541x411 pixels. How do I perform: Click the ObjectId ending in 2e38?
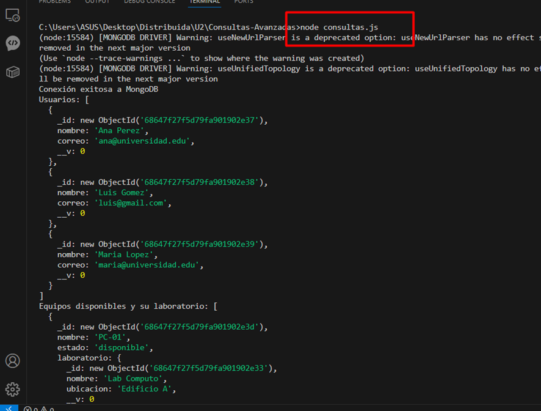pyautogui.click(x=200, y=182)
